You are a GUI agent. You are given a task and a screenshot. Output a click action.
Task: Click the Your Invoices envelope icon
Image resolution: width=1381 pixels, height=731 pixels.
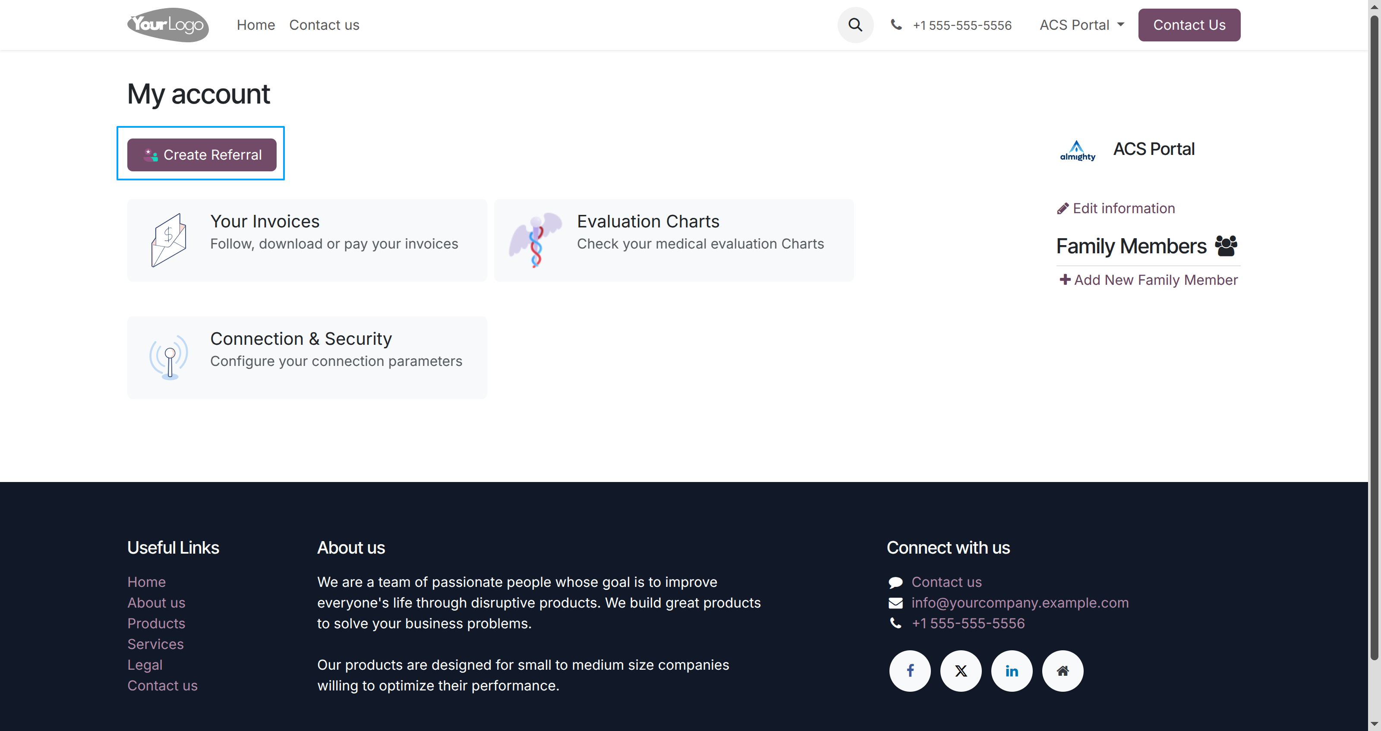168,239
